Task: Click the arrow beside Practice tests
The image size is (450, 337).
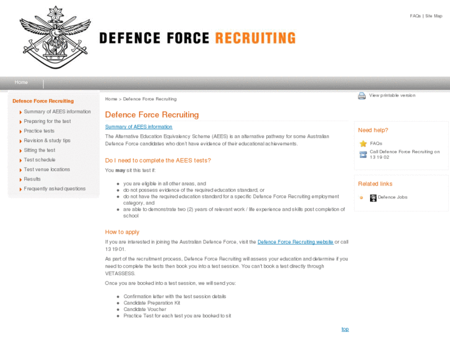Action: tap(20, 131)
